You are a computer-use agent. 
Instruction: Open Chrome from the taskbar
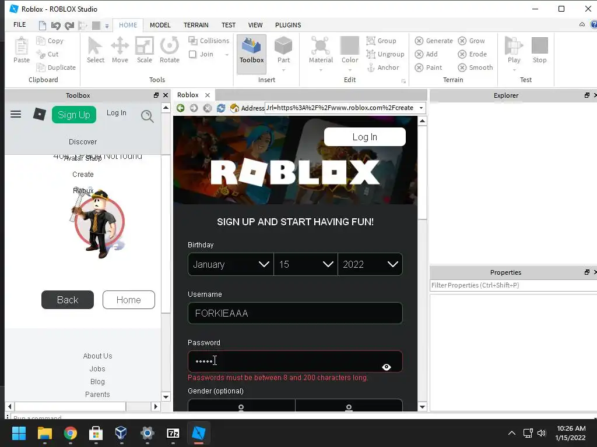[x=71, y=433]
